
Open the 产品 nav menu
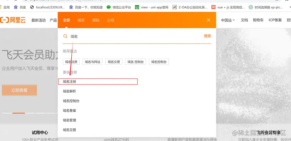click(53, 20)
